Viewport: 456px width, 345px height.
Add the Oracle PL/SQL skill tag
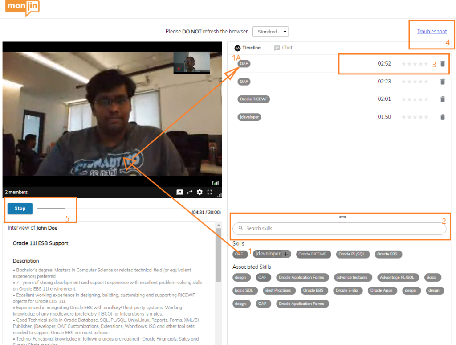pyautogui.click(x=351, y=254)
